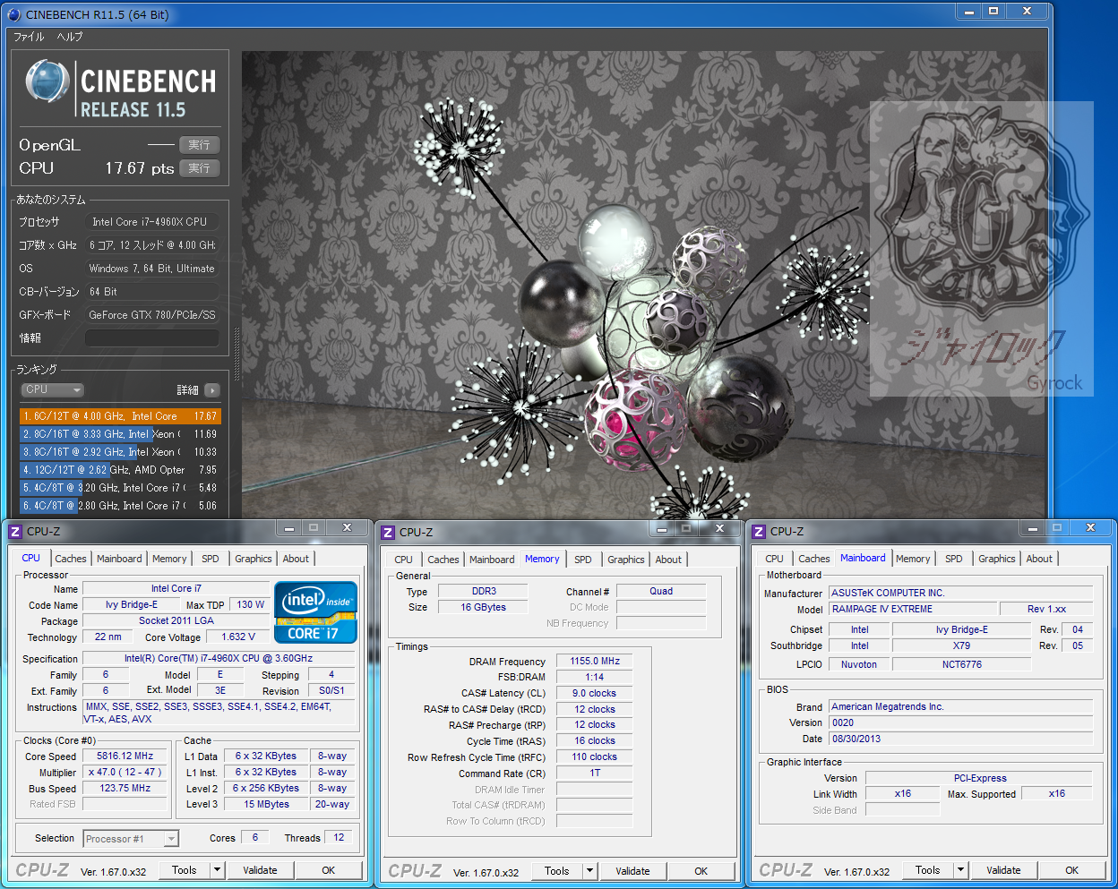Switch to About tab in middle CPU-Z window
The image size is (1118, 889).
click(668, 560)
